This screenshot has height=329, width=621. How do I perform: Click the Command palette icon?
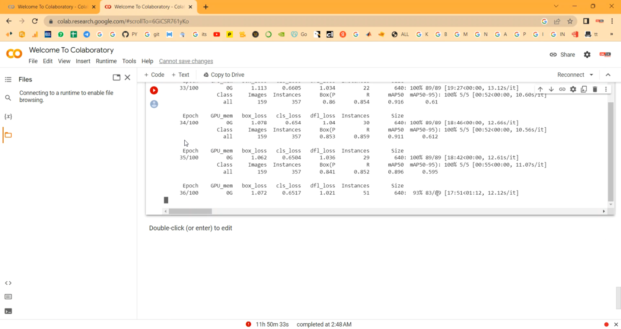point(8,297)
